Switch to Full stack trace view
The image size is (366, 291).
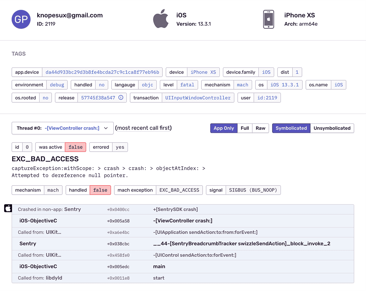coord(245,128)
